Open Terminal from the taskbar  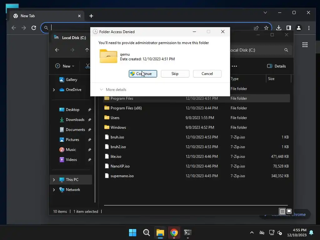[x=188, y=232]
